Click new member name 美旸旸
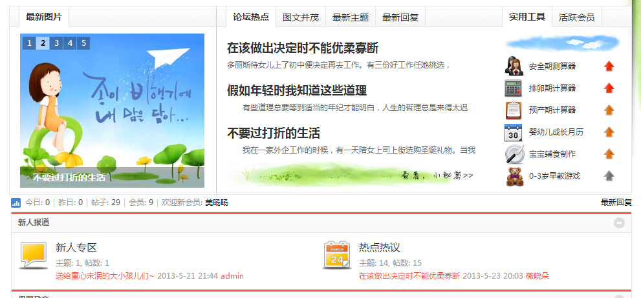The width and height of the screenshot is (641, 298). tap(217, 203)
